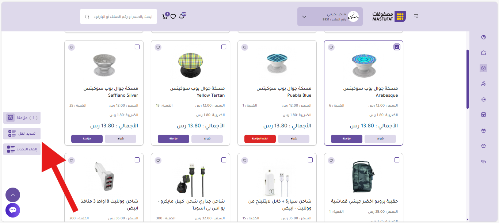Screen dimensions: 499x223
Task: Click شراء button on the Arabesque card
Action: [x=380, y=139]
